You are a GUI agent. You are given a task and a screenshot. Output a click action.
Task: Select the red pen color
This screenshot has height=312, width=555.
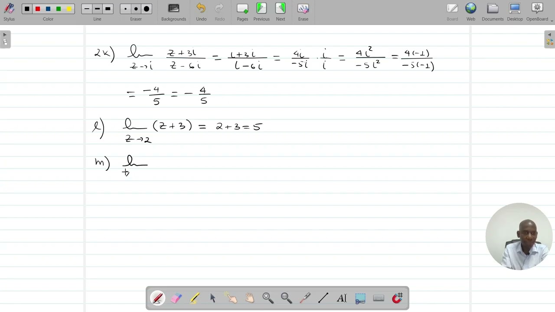pyautogui.click(x=38, y=9)
